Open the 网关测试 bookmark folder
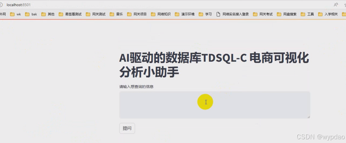 [96, 14]
